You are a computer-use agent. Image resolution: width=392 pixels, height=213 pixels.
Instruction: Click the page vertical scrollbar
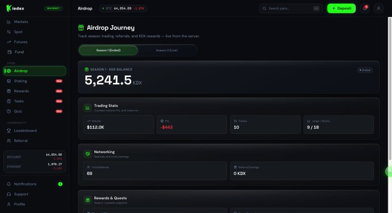(390, 88)
